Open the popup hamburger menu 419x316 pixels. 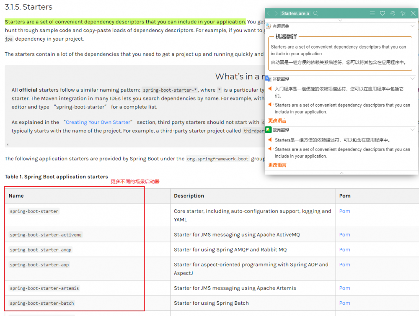[372, 13]
